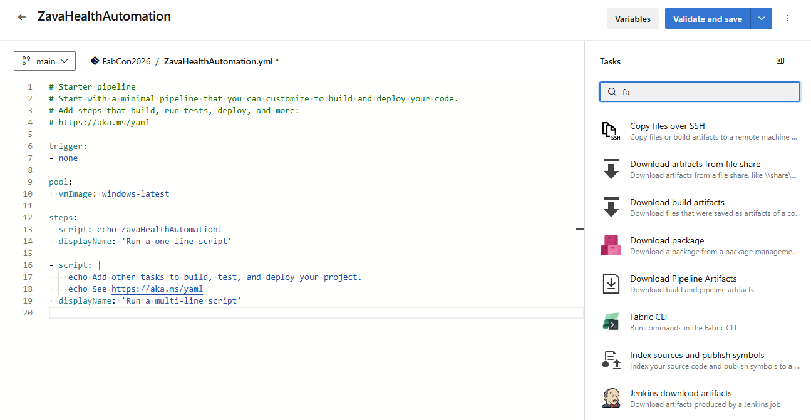Click the back arrow beside ZavaHealthAutomation
The image size is (811, 420).
coord(22,17)
